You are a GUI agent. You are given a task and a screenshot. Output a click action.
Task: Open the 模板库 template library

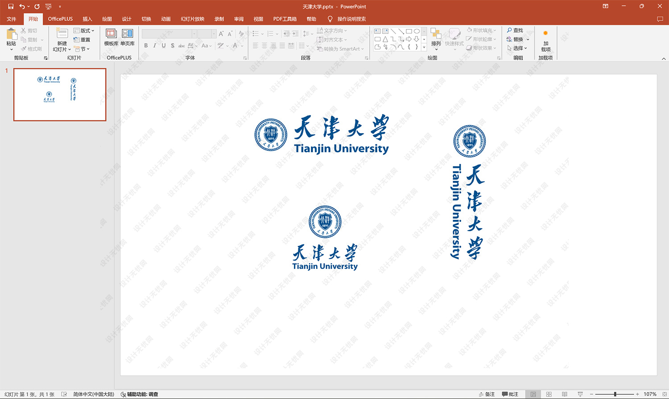click(111, 37)
